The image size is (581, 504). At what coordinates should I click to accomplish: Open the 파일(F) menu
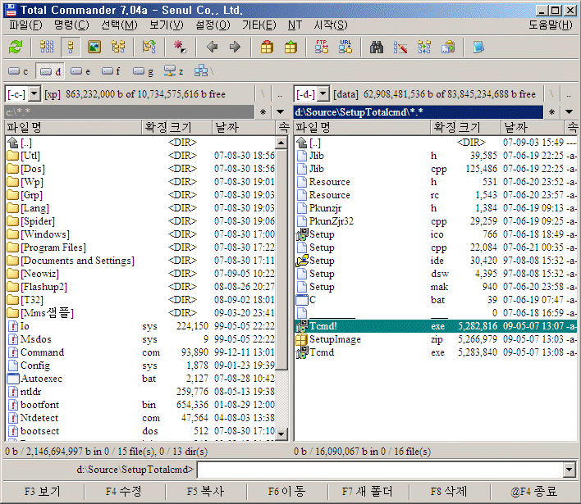(x=25, y=25)
